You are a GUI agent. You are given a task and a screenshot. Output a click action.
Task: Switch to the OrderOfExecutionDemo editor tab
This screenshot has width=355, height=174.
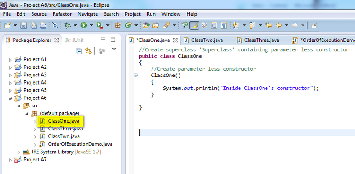324,40
